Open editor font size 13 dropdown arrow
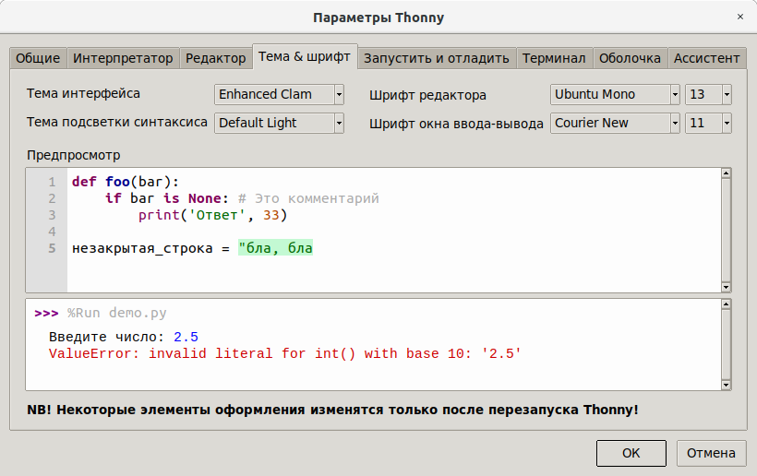The height and width of the screenshot is (476, 757). pos(727,94)
